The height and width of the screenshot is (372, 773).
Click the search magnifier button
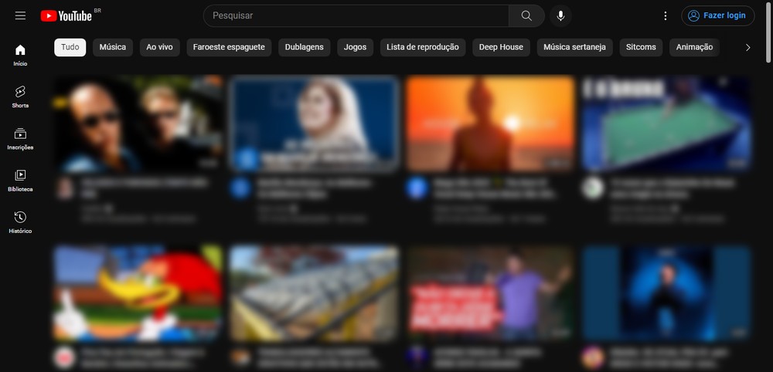(x=526, y=15)
